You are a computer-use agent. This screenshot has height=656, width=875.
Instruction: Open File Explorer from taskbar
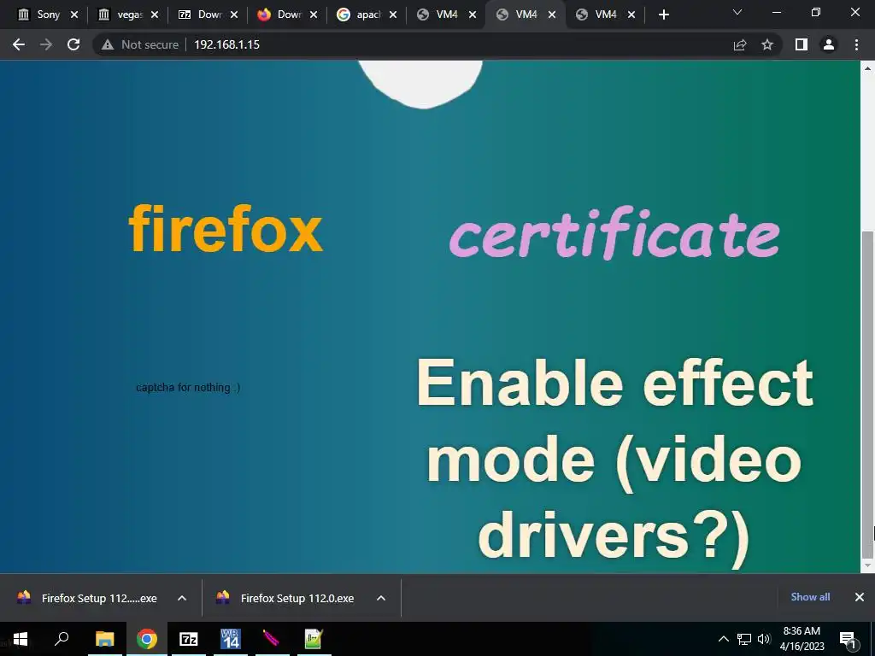[x=104, y=639]
